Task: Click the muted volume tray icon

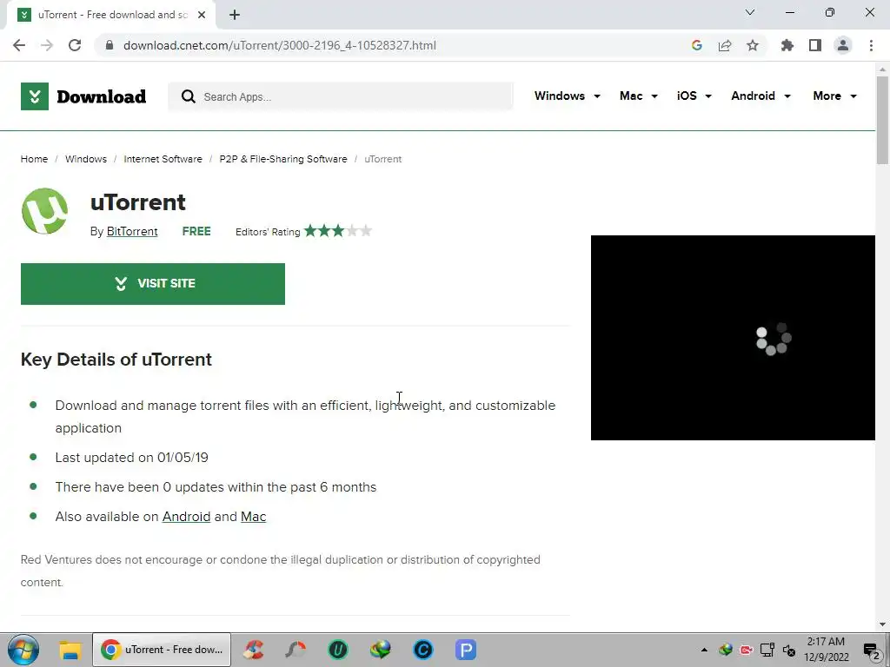Action: (789, 650)
